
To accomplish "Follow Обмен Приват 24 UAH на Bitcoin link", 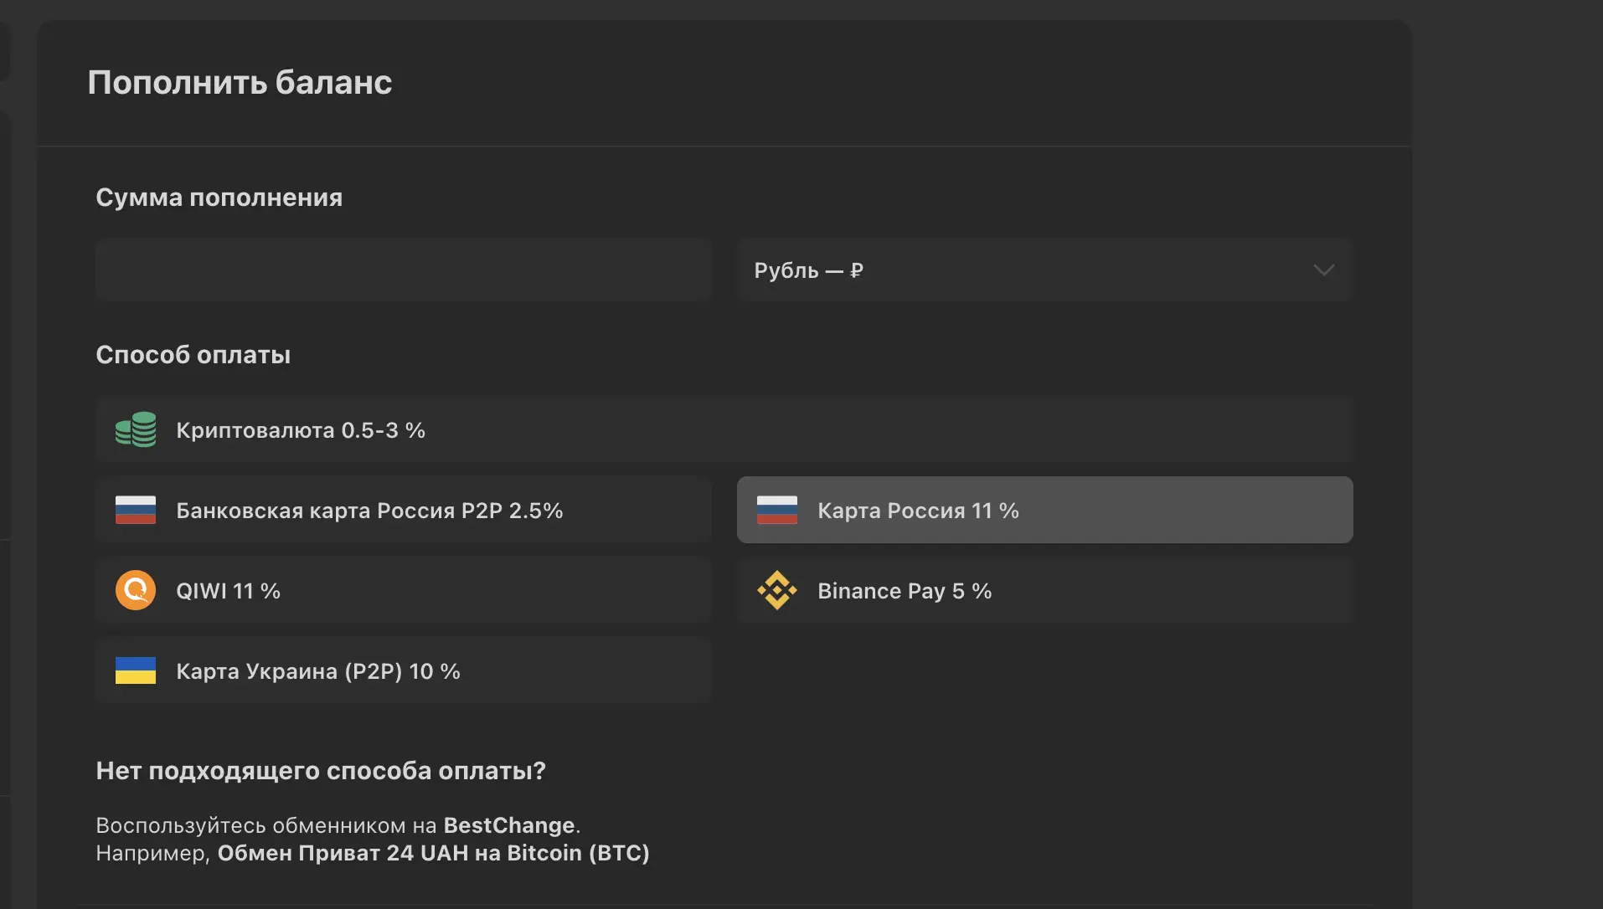I will pyautogui.click(x=434, y=853).
